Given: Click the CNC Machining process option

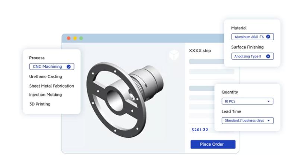Looking at the screenshot, I should tap(48, 67).
